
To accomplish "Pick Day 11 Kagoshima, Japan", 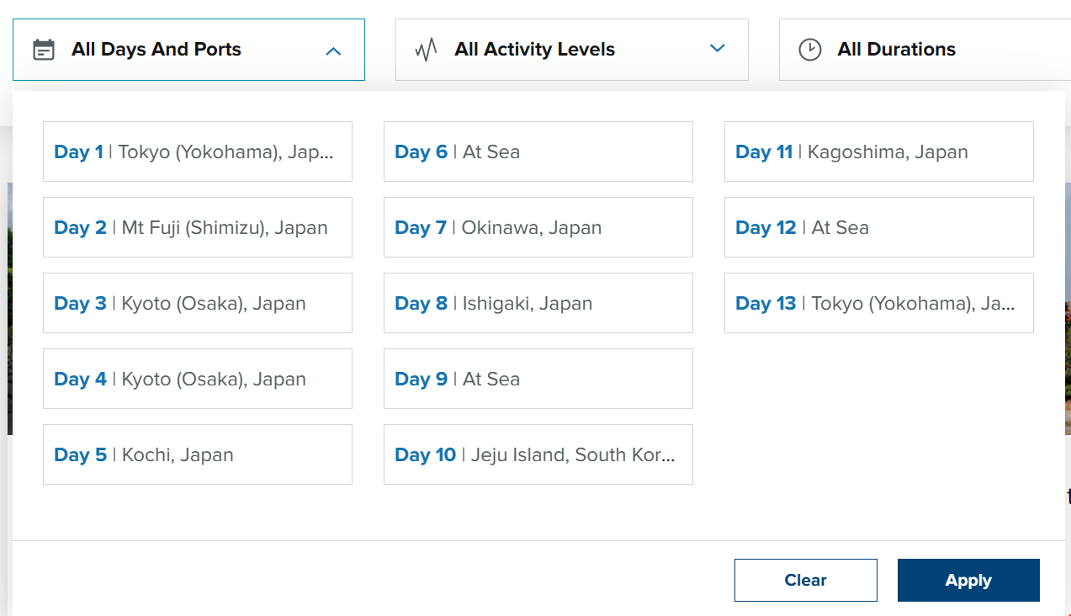I will point(878,151).
